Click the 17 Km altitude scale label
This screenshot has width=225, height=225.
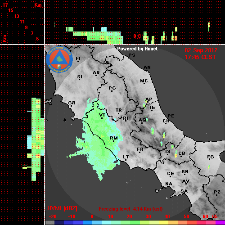pyautogui.click(x=5, y=5)
